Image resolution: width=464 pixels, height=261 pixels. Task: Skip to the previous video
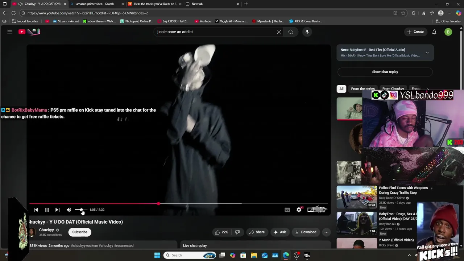tap(36, 210)
